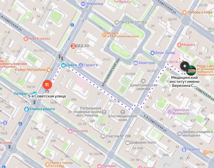214x168 pixels.
Task: Click the red bus stop pin marker
Action: click(x=47, y=84)
